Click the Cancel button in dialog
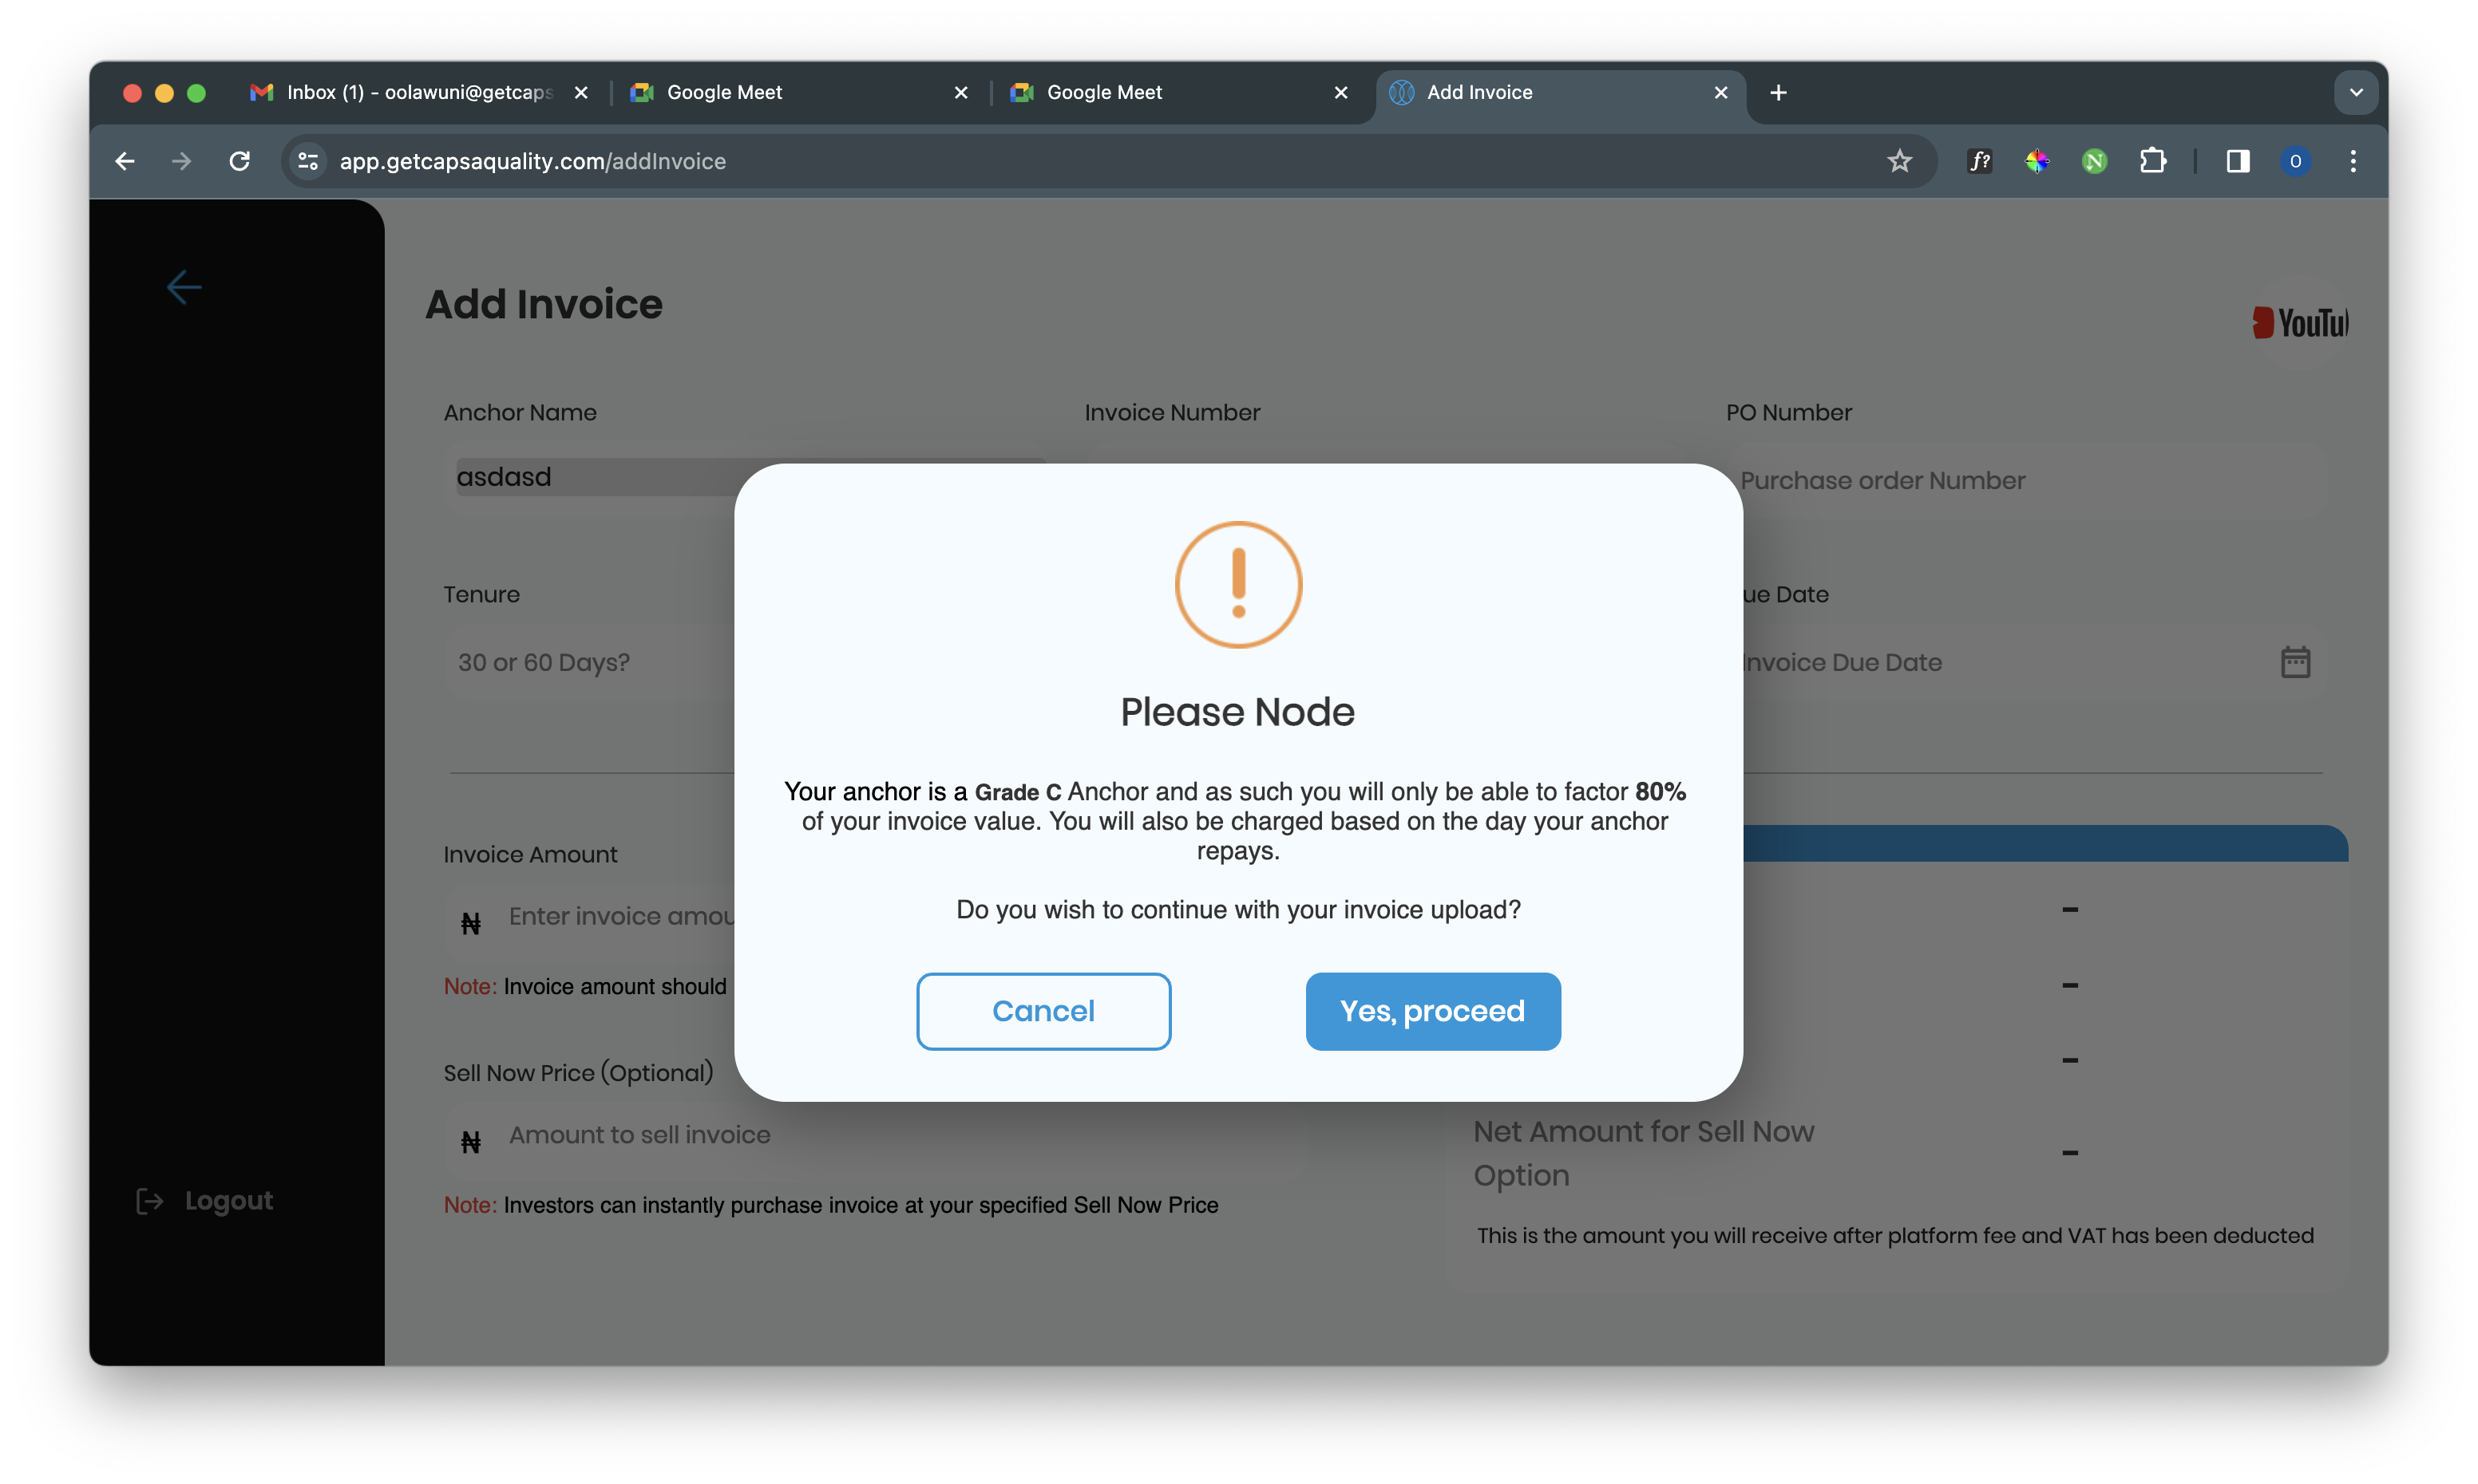 [1043, 1011]
